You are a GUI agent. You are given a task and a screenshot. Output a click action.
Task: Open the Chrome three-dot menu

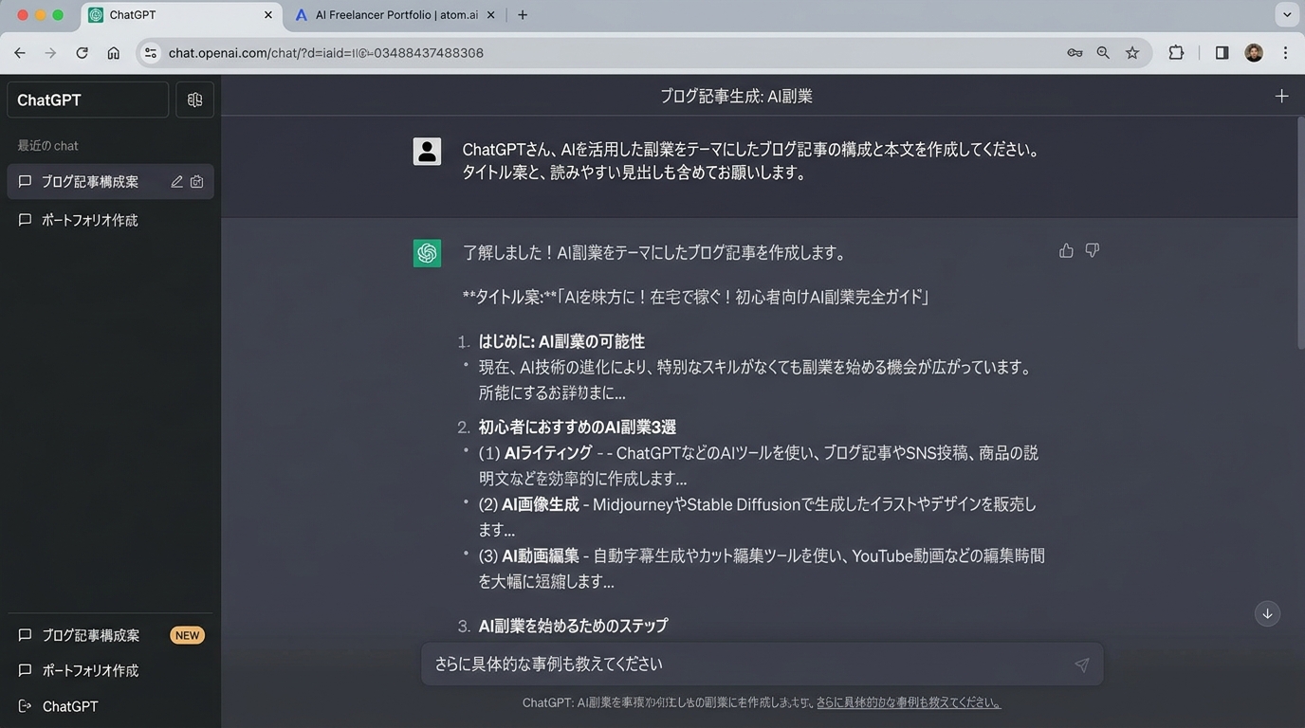pyautogui.click(x=1285, y=53)
